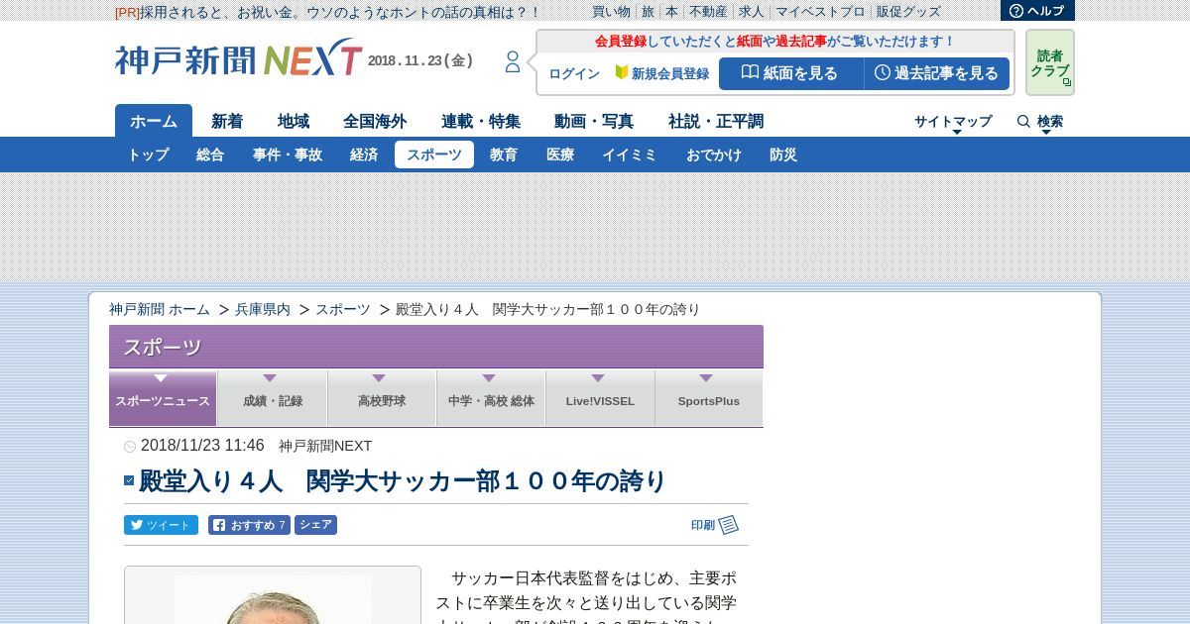Open 読者クラブ external link button

(x=1050, y=62)
